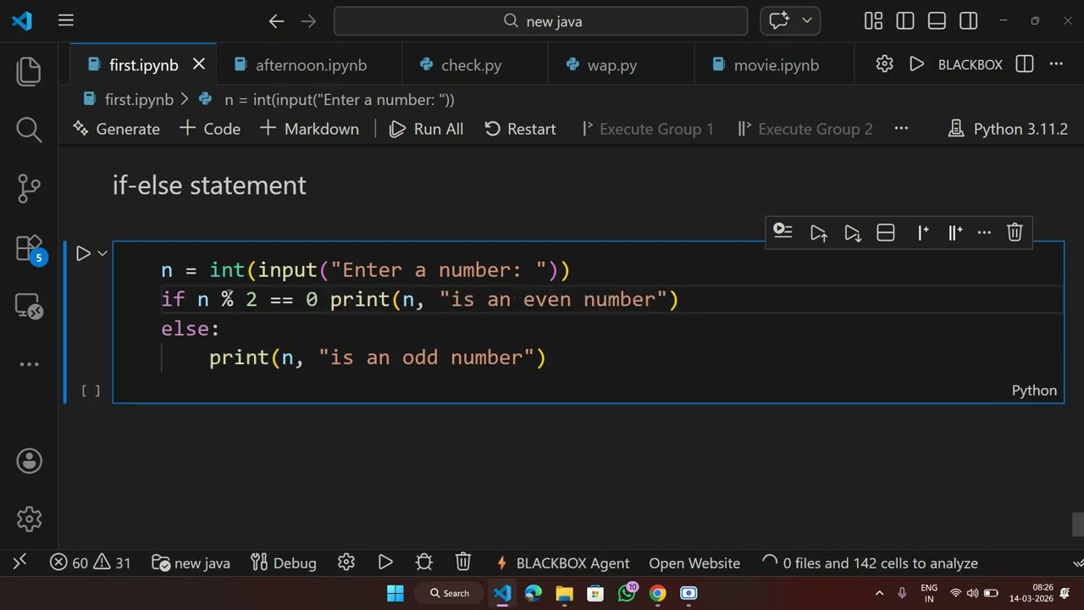Open the Search view in activity bar
Image resolution: width=1084 pixels, height=610 pixels.
(x=29, y=130)
